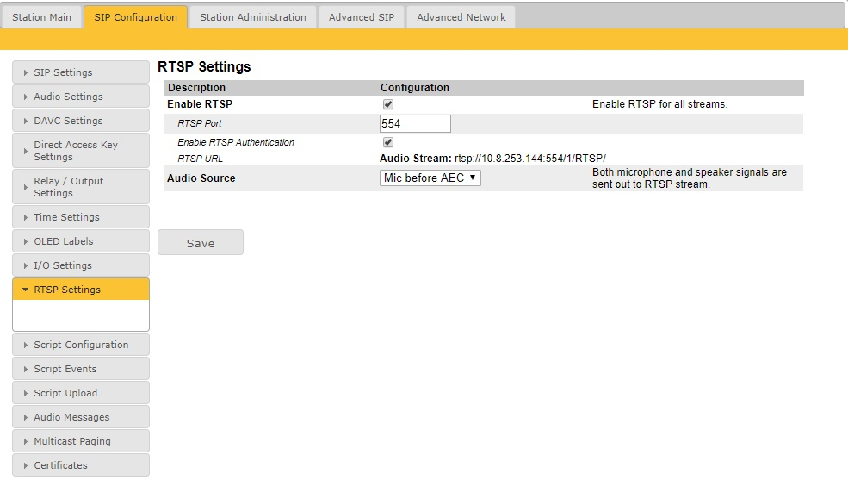Expand Direct Access Key Settings

tap(81, 151)
